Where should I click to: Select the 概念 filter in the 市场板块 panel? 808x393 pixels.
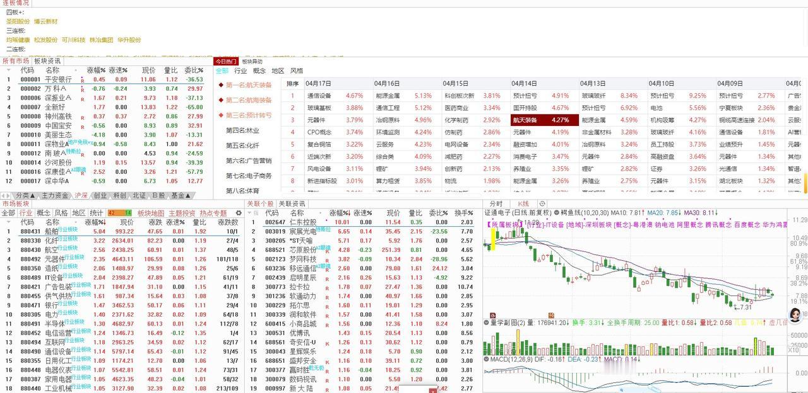(x=44, y=212)
